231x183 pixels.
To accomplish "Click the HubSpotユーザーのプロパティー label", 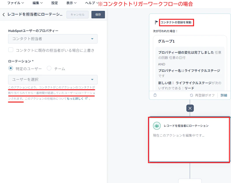I will pos(33,31).
